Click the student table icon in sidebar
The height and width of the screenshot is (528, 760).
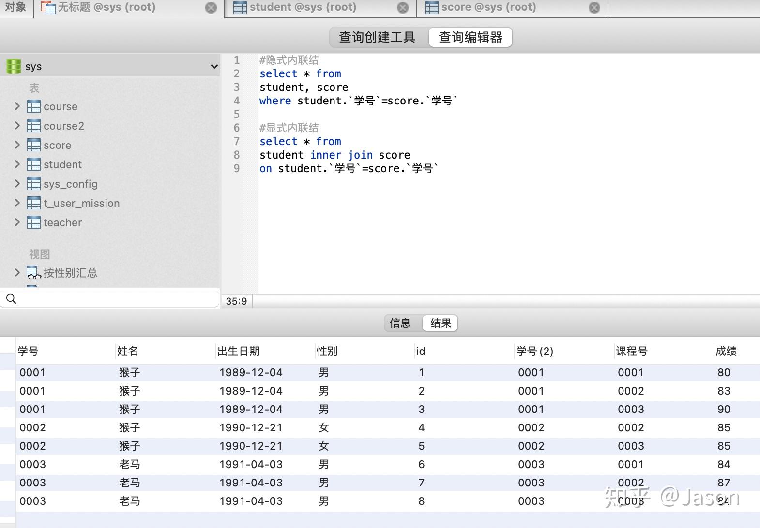(34, 164)
